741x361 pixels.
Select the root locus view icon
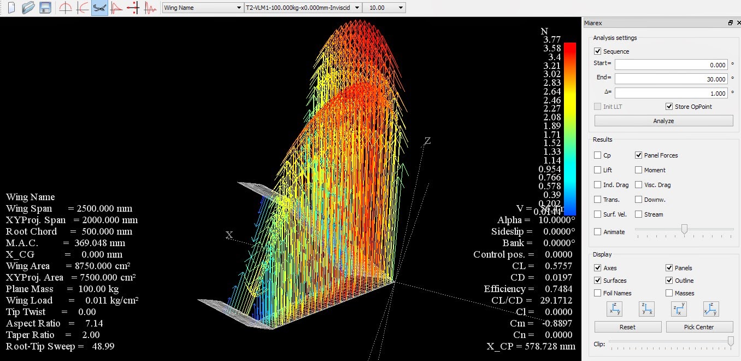[x=134, y=8]
